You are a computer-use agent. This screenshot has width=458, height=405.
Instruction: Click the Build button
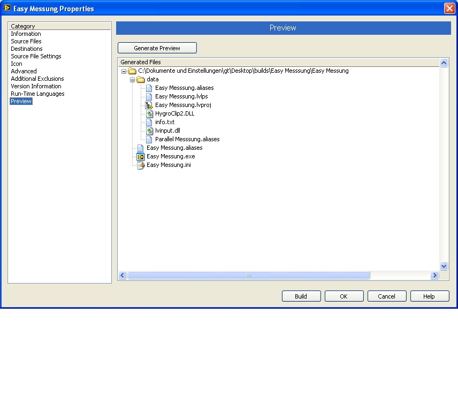pyautogui.click(x=301, y=296)
